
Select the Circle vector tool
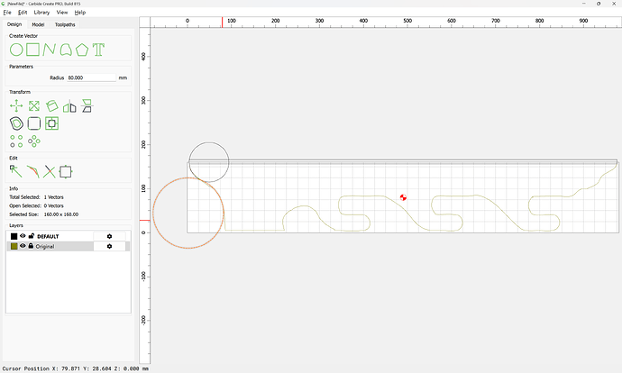pyautogui.click(x=16, y=49)
